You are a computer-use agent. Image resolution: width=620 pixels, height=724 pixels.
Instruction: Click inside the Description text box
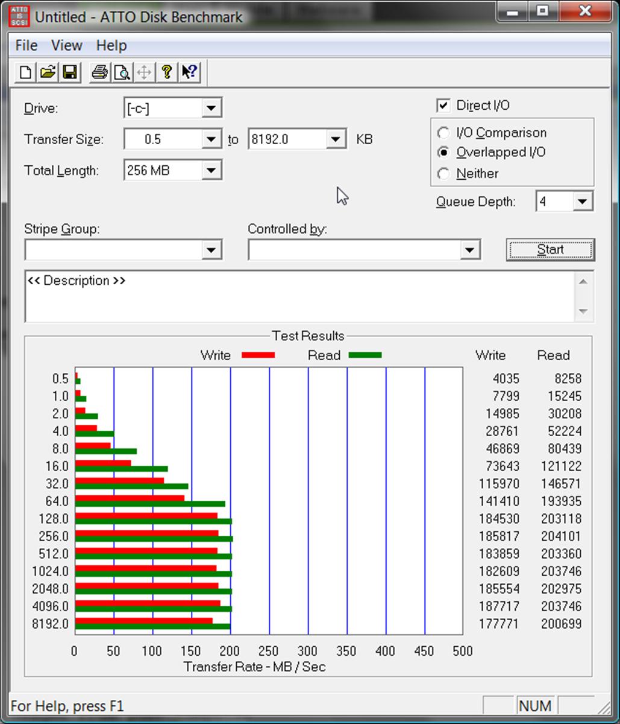[299, 296]
